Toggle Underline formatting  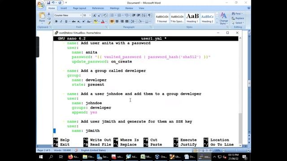pos(66,21)
